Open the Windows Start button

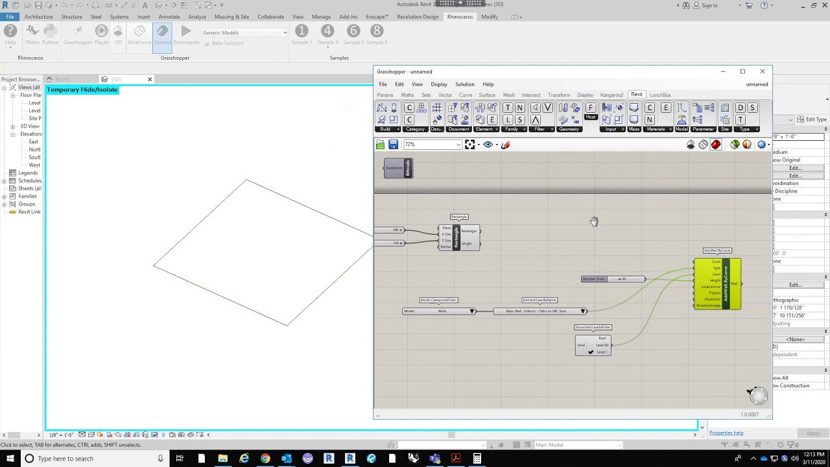pyautogui.click(x=10, y=459)
